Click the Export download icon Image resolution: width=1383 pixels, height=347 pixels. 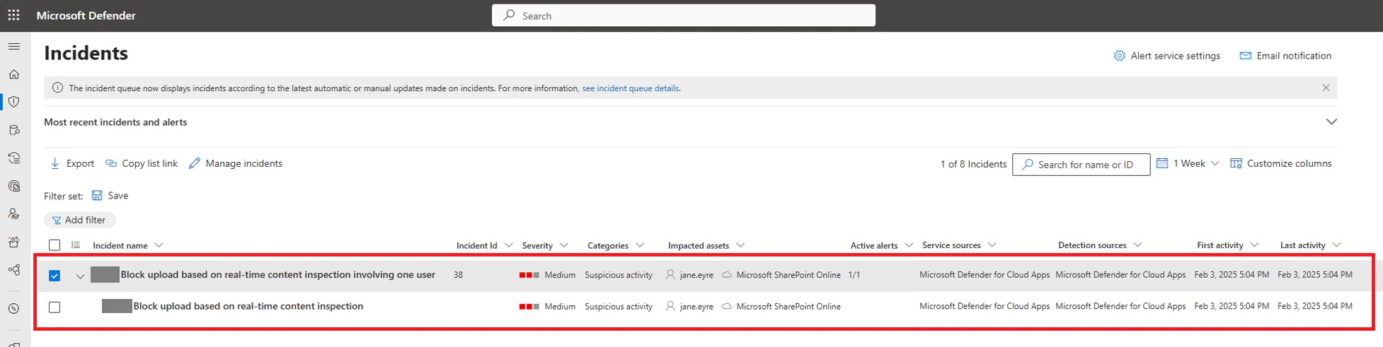click(x=54, y=163)
